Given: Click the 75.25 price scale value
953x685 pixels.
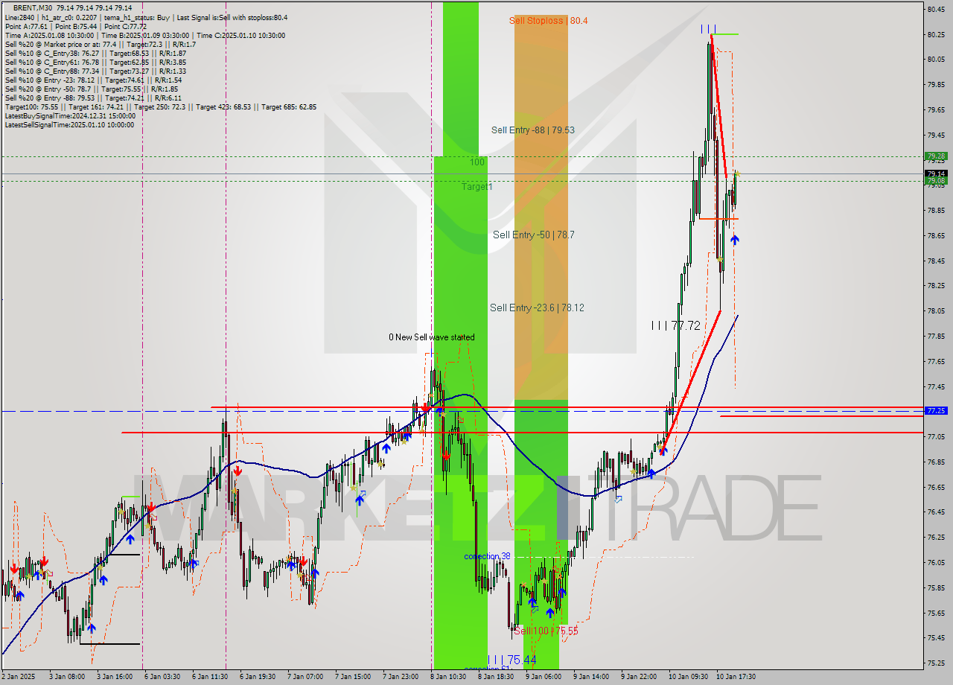Looking at the screenshot, I should click(x=936, y=663).
